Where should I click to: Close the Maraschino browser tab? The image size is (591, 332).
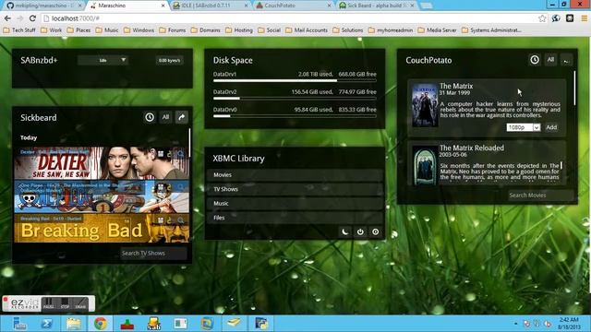coord(163,6)
